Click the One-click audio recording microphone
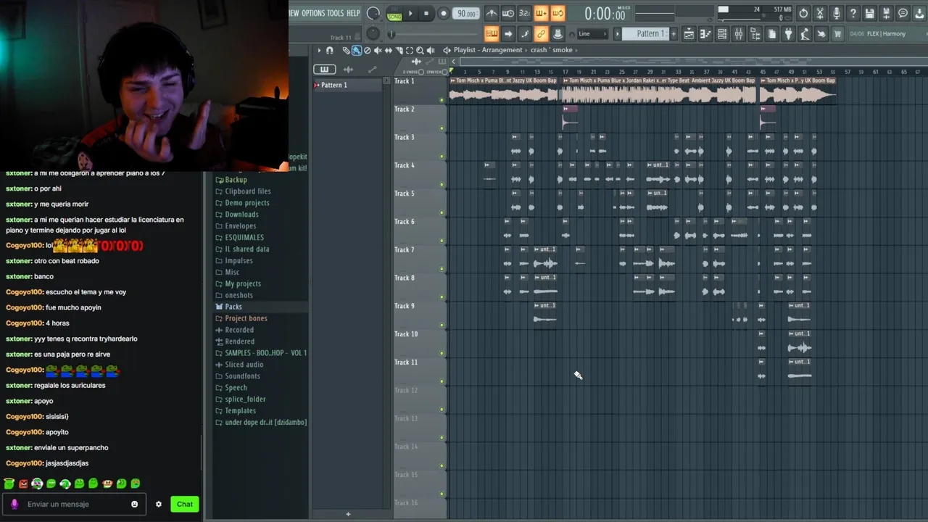Image resolution: width=928 pixels, height=522 pixels. point(837,13)
